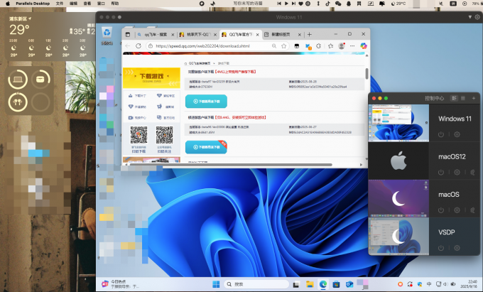Screen dimensions: 483x292
Task: Open Edge shopping extension with orange badge
Action: coord(308,46)
